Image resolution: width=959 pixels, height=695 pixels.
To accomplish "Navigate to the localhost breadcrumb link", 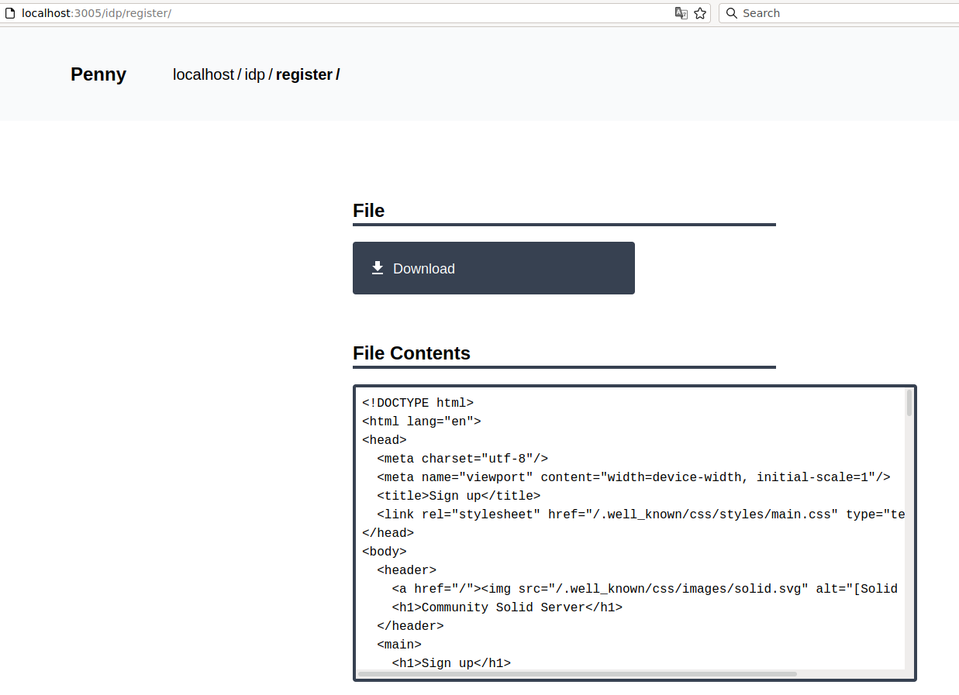I will 203,74.
